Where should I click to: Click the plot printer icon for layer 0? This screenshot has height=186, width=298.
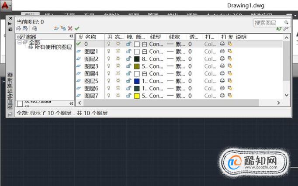[222, 44]
